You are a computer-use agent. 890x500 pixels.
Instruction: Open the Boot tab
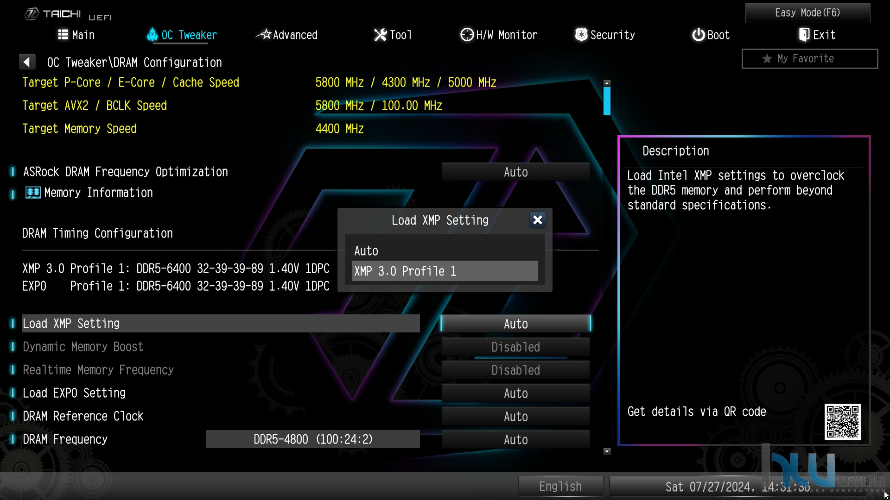(711, 35)
